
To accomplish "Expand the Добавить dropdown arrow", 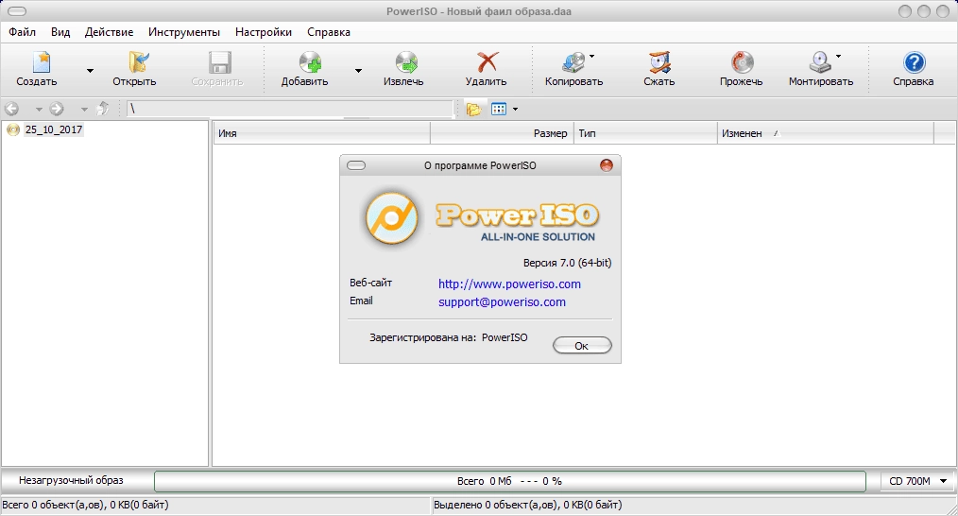I will click(358, 71).
